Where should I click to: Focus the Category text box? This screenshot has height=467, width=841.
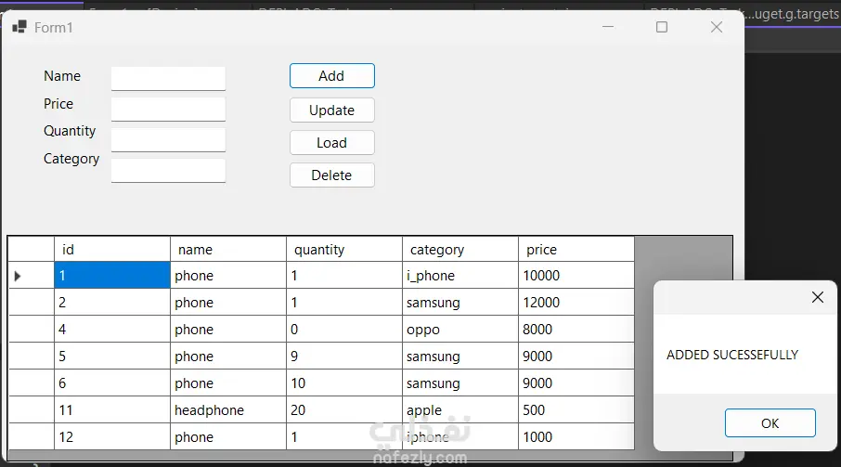coord(168,171)
